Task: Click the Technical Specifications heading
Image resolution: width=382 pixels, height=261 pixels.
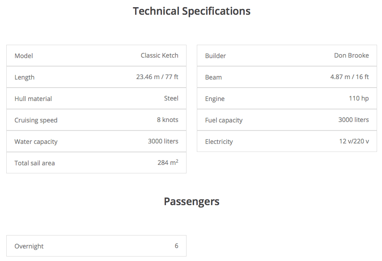Action: point(191,11)
